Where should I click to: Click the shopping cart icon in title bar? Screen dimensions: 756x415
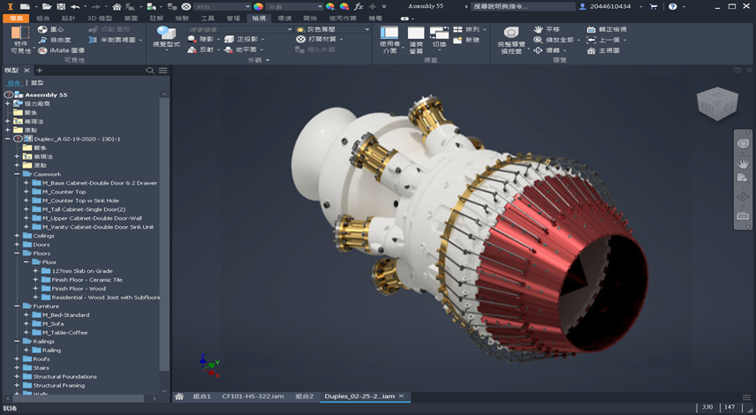pyautogui.click(x=654, y=6)
